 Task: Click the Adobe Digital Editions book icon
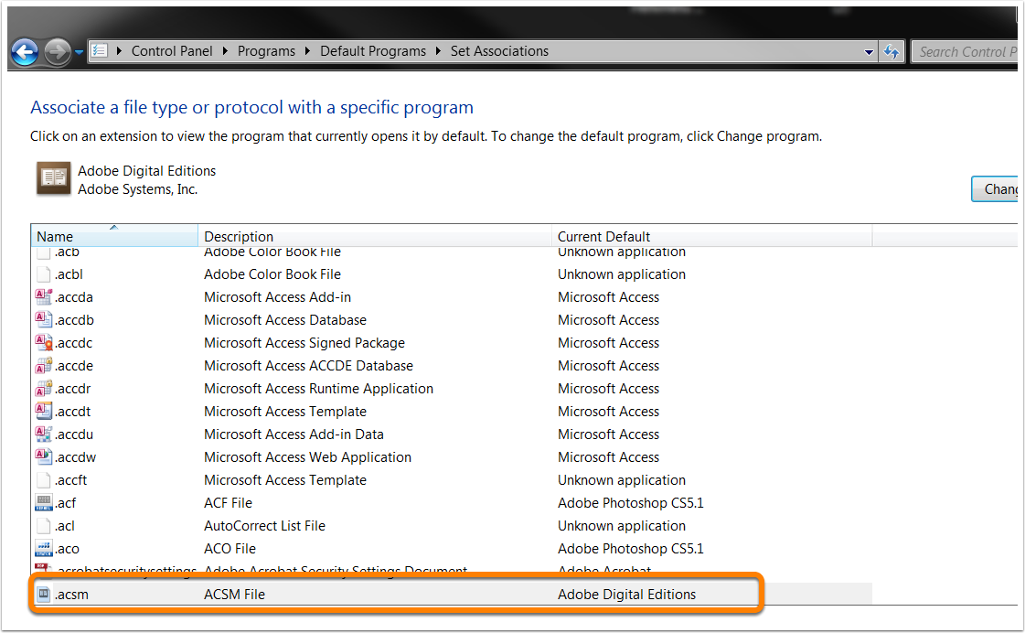(x=53, y=177)
